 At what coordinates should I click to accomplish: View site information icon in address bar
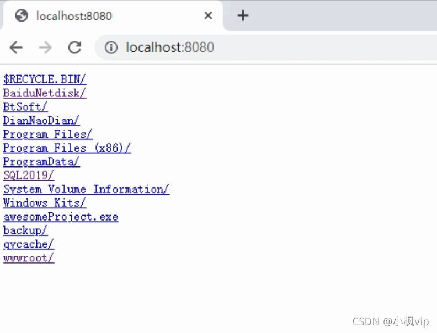[111, 47]
